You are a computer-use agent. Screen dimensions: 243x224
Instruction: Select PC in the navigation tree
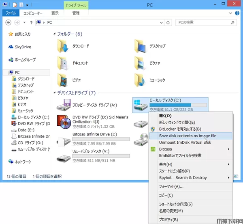pos(27,73)
